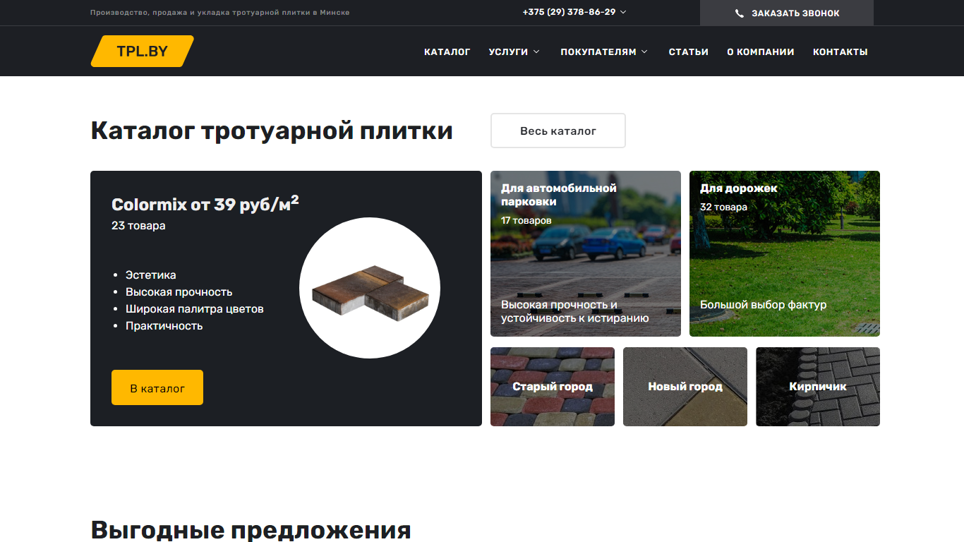Click phone number +375 (29) 378-86-29

[x=569, y=12]
